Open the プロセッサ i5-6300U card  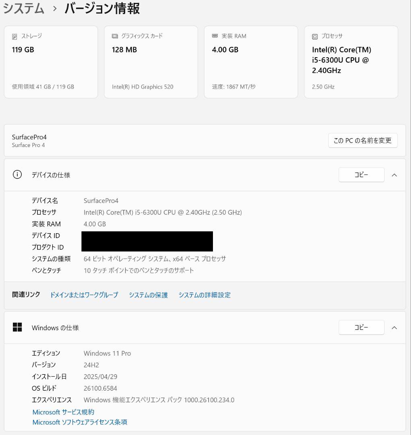pos(351,62)
